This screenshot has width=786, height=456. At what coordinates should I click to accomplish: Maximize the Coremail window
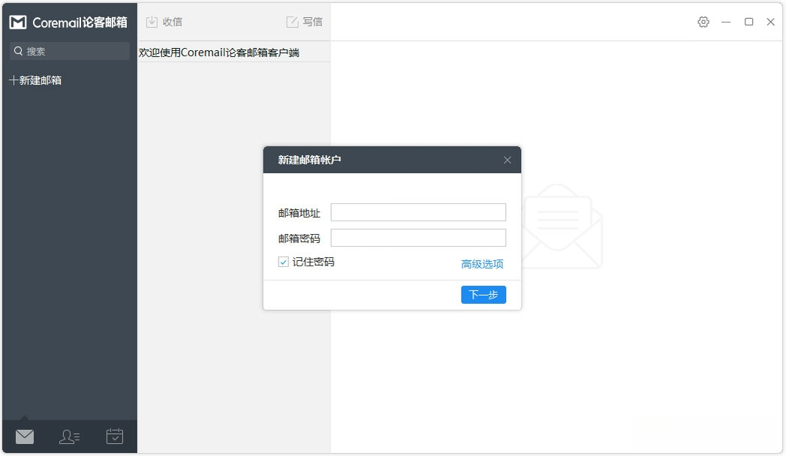click(749, 22)
